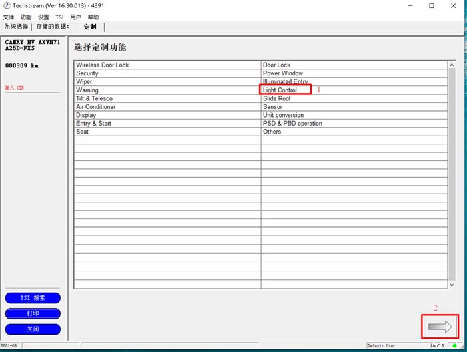Screen dimensions: 467x352
Task: Open the 功能 menu
Action: (x=26, y=17)
